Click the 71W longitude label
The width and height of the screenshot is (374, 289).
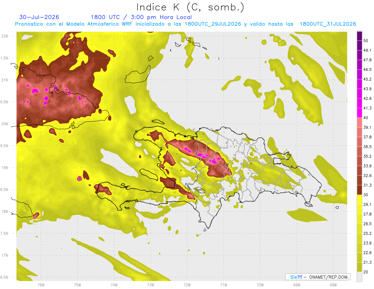click(223, 285)
